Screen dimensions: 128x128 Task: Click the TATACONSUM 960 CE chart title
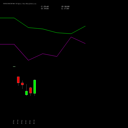(20, 4)
